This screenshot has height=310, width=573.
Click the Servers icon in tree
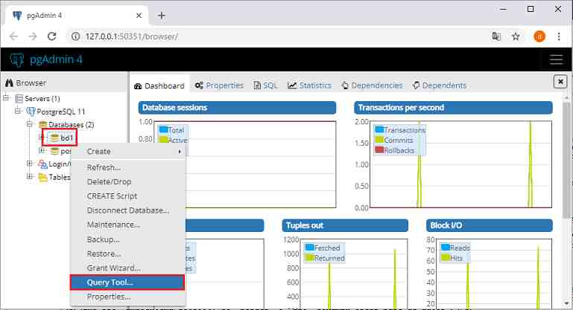tap(19, 98)
